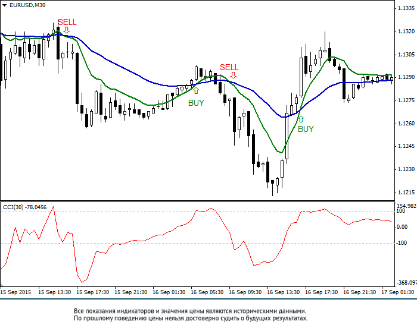This screenshot has height=328, width=417.
Task: Click the 16 Sep 05:30 time label
Action: coord(207,292)
